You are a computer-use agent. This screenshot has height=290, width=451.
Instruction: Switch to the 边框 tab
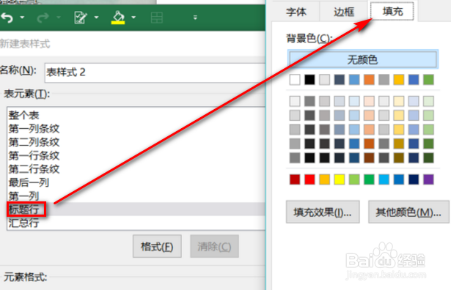pos(344,12)
